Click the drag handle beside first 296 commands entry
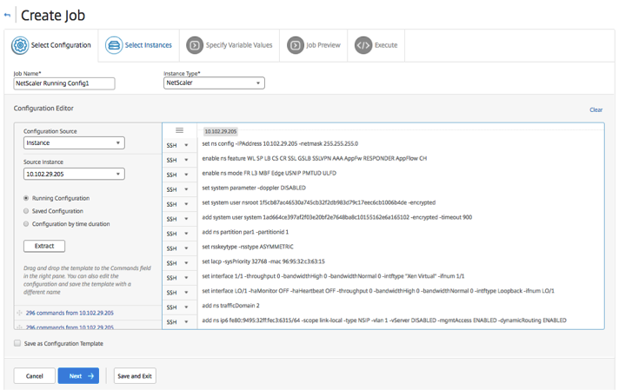619x390 pixels. point(19,313)
